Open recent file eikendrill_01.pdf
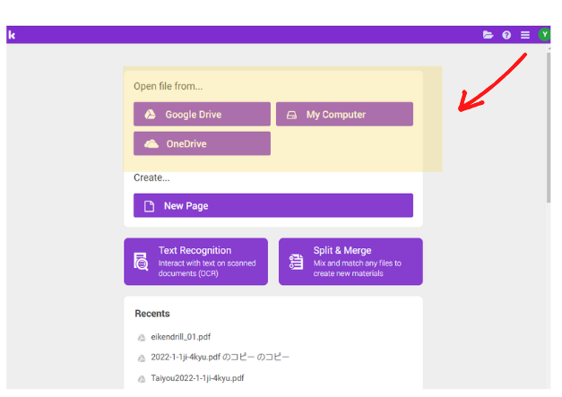The image size is (562, 397). point(181,337)
